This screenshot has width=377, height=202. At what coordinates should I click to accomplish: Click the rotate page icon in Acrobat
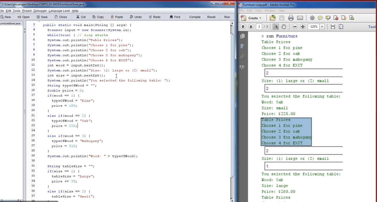[344, 18]
